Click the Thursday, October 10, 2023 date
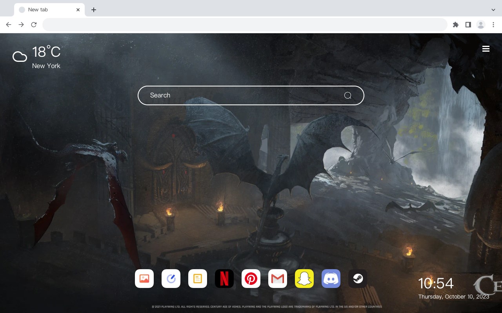This screenshot has width=502, height=313. pyautogui.click(x=454, y=297)
